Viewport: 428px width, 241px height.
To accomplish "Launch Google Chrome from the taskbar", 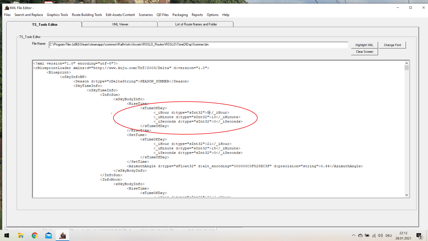I will coord(35,235).
